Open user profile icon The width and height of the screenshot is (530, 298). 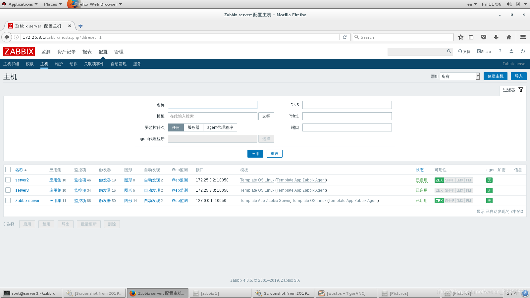click(511, 51)
